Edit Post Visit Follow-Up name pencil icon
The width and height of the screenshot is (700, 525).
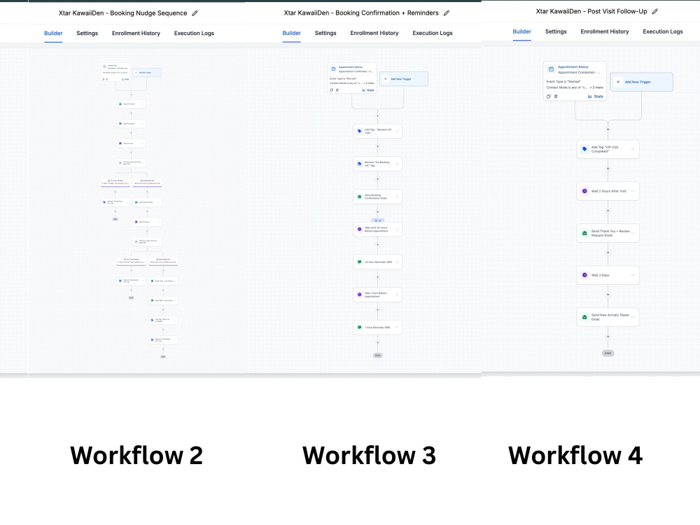click(x=655, y=12)
